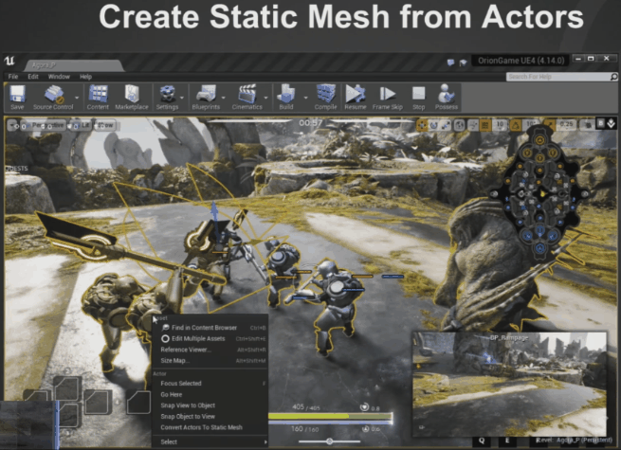
Task: Open the Show flags dropdown
Action: [105, 125]
